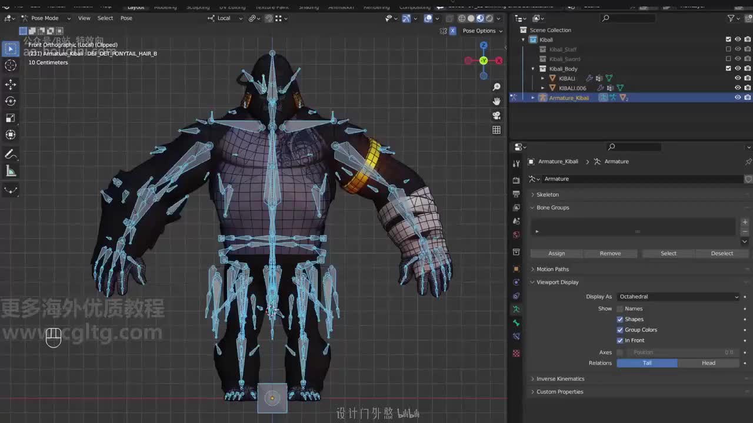753x423 pixels.
Task: Expand the Skeleton panel
Action: coord(547,194)
